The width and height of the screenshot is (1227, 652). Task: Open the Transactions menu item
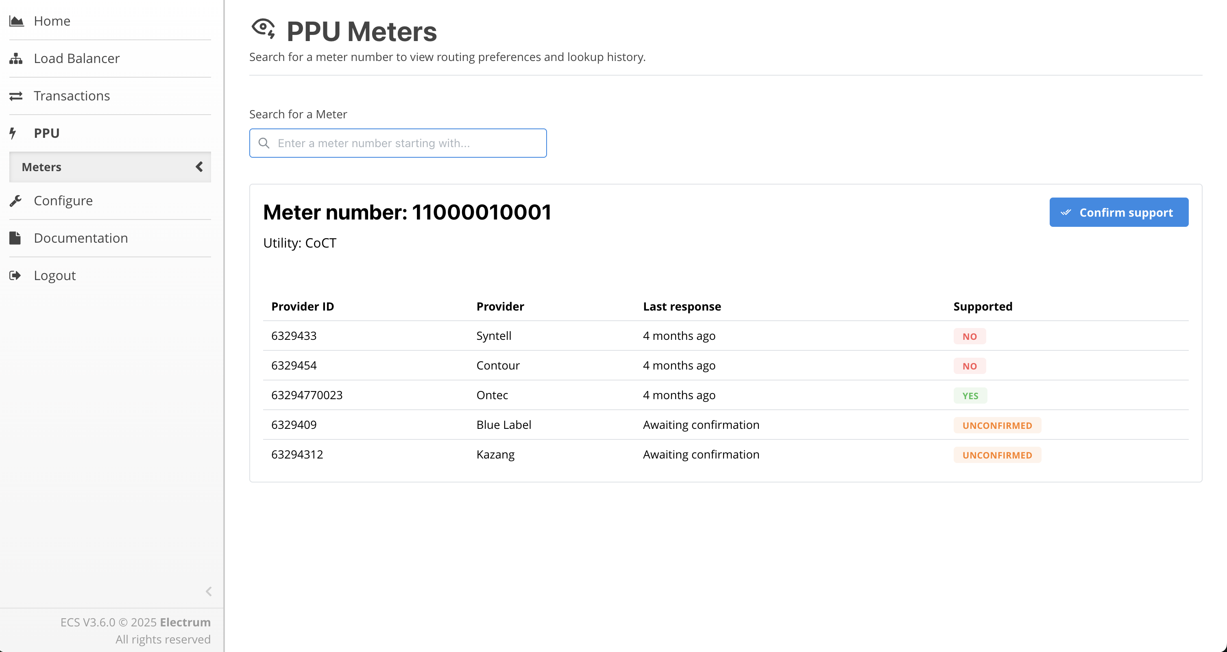point(72,96)
